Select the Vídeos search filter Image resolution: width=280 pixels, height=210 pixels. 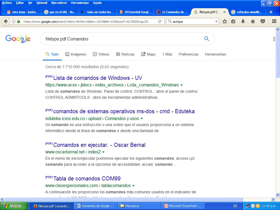click(x=101, y=54)
